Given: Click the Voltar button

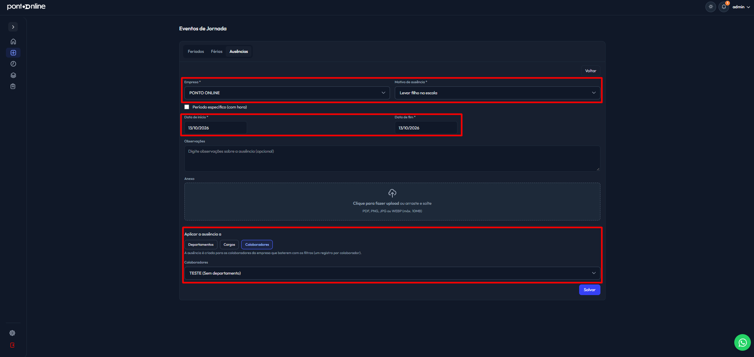Looking at the screenshot, I should tap(590, 71).
